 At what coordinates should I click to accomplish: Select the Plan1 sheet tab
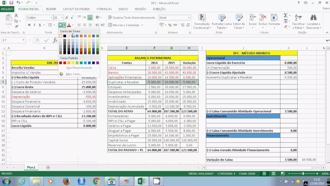pos(31,167)
